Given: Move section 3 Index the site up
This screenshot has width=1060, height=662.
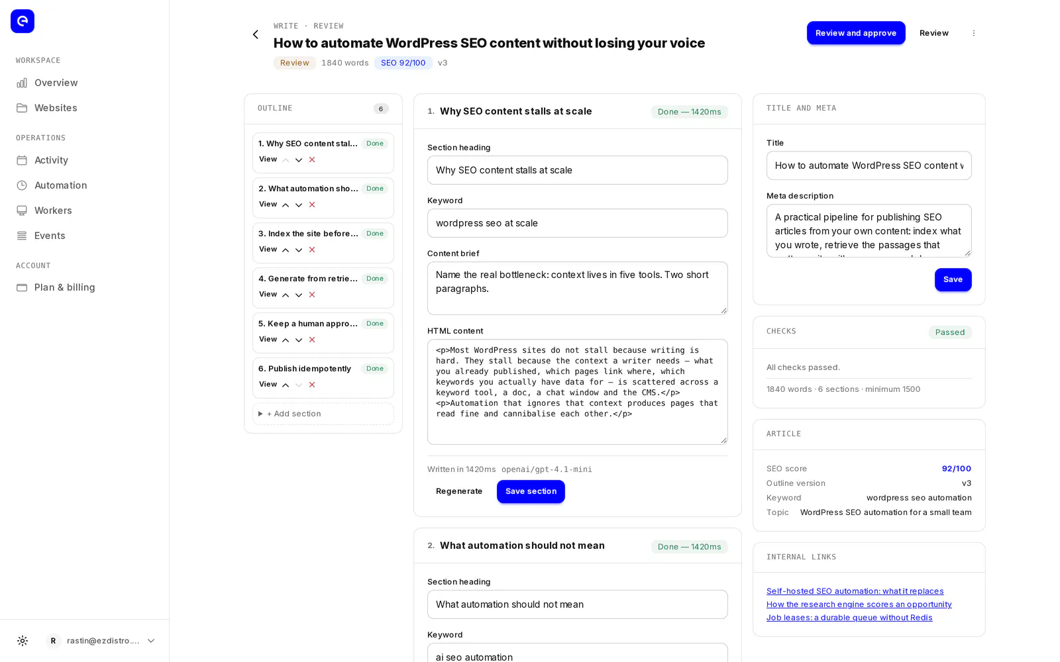Looking at the screenshot, I should point(286,250).
